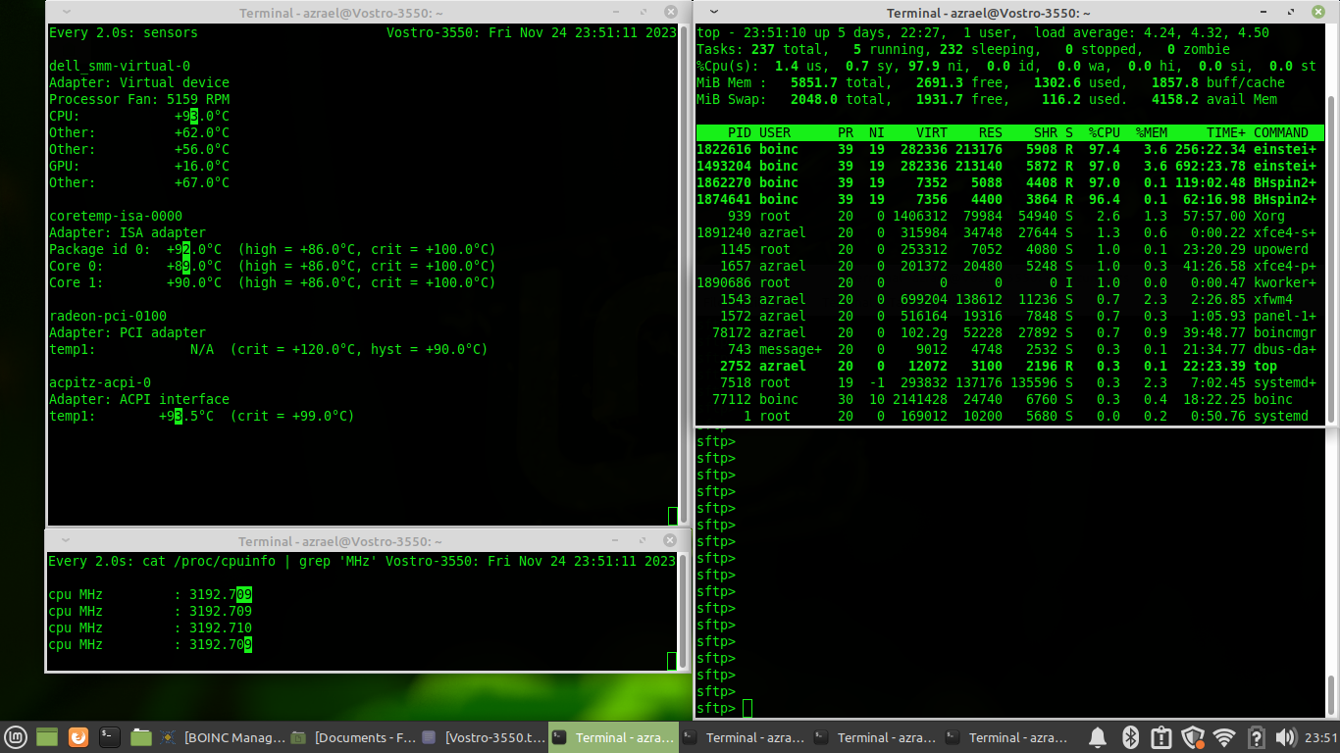Image resolution: width=1340 pixels, height=753 pixels.
Task: Click the Wi-Fi network tray icon
Action: pos(1223,737)
